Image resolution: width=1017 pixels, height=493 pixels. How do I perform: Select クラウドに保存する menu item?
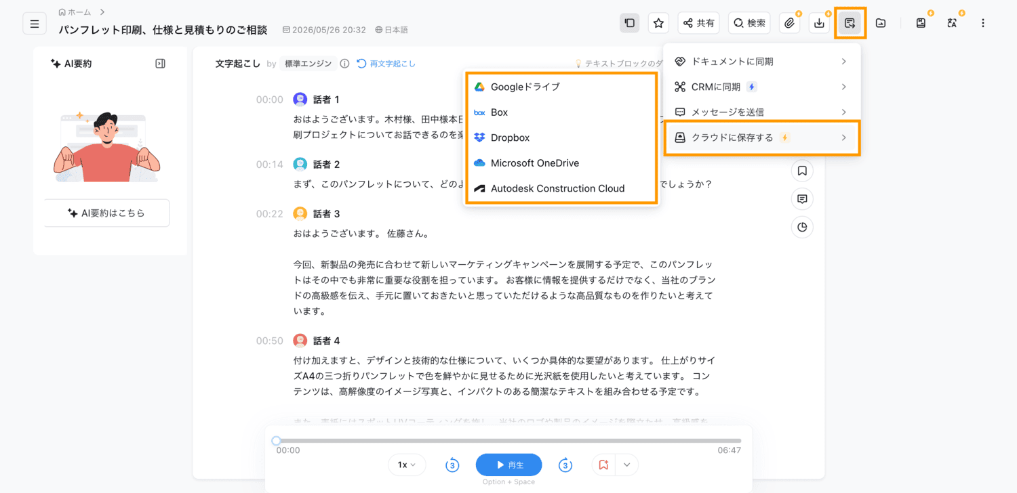pos(762,137)
